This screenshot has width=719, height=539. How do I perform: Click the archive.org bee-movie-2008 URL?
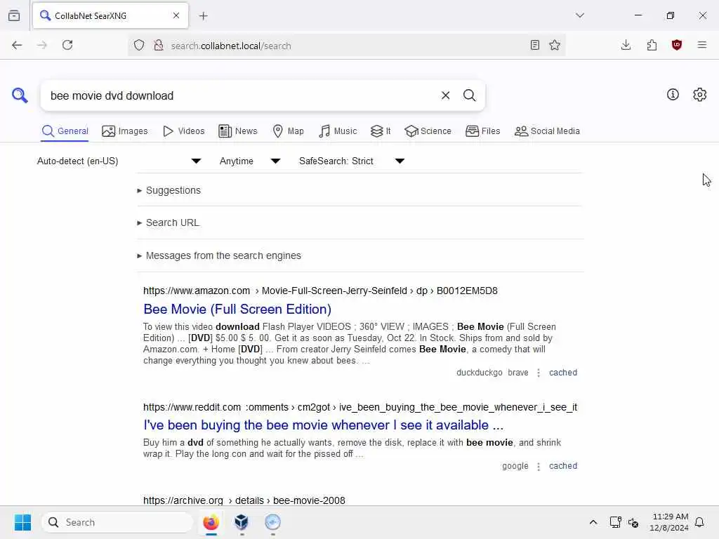pos(244,500)
